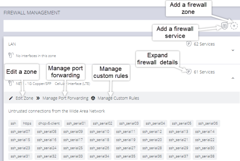Select the dhcpv6-client service tag
Image resolution: width=240 pixels, height=161 pixels.
pyautogui.click(x=49, y=123)
